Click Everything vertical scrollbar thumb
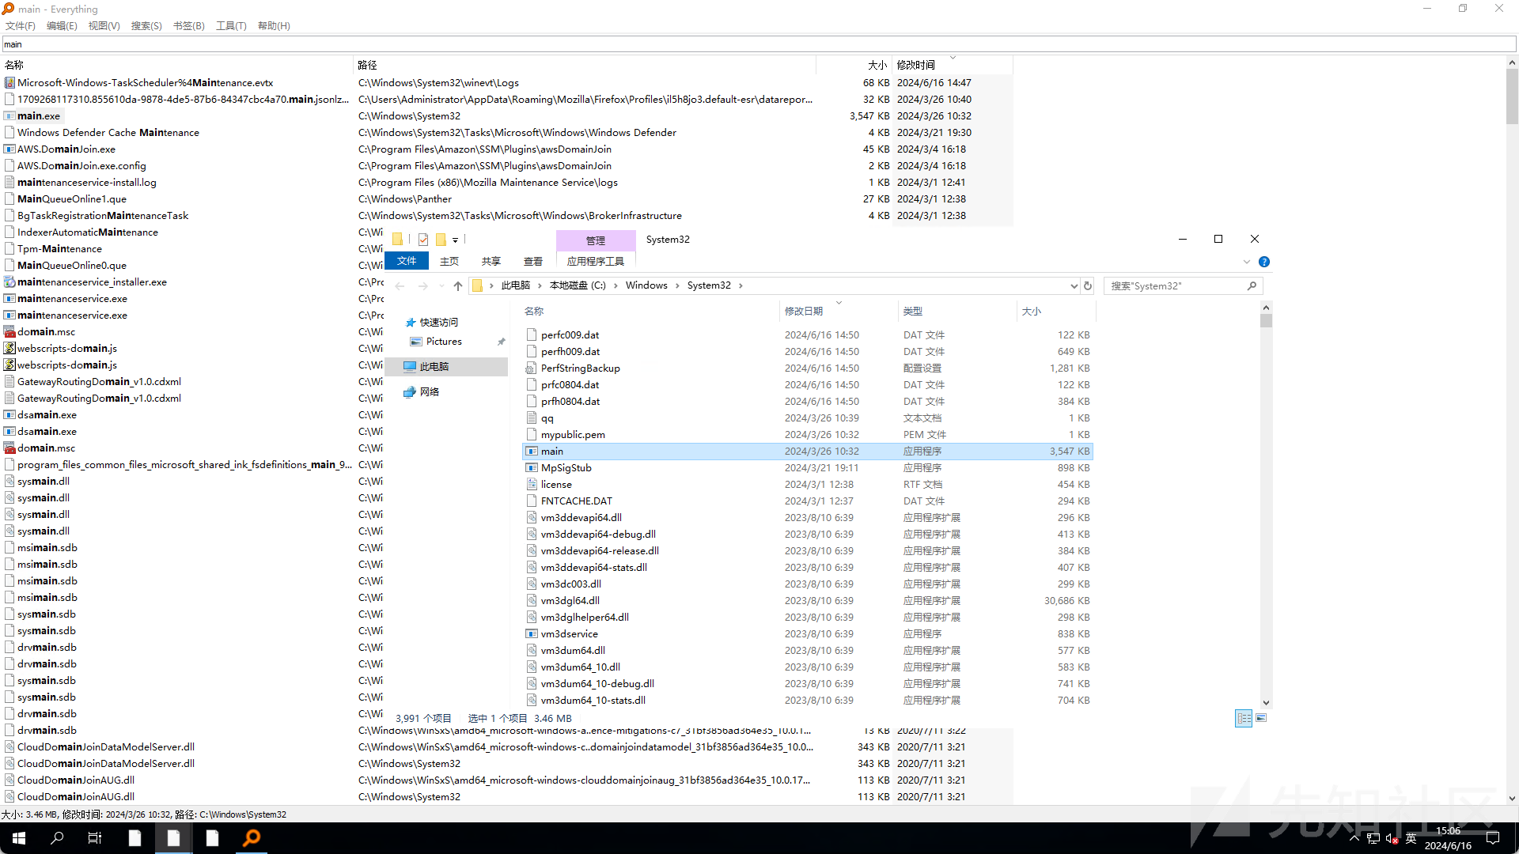 pyautogui.click(x=1512, y=96)
